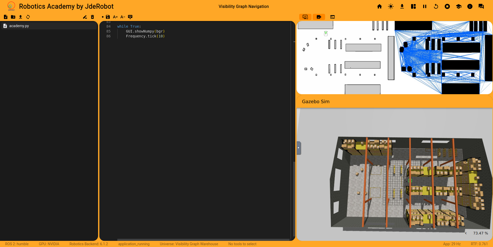Create a new file in the editor

pyautogui.click(x=5, y=17)
